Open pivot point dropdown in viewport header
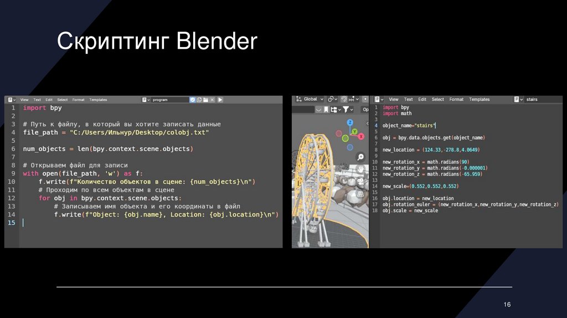Screen dimensions: 567x318 [333, 99]
